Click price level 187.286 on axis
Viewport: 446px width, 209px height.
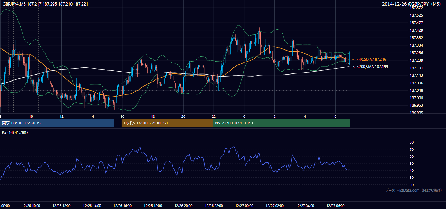click(x=416, y=53)
